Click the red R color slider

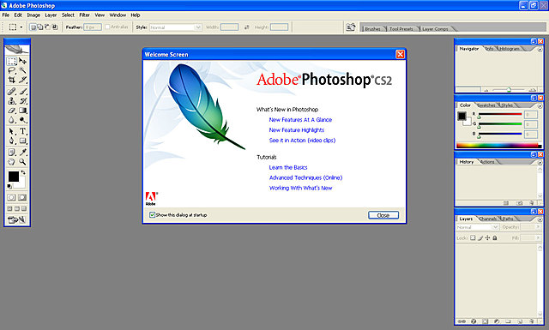pyautogui.click(x=500, y=114)
